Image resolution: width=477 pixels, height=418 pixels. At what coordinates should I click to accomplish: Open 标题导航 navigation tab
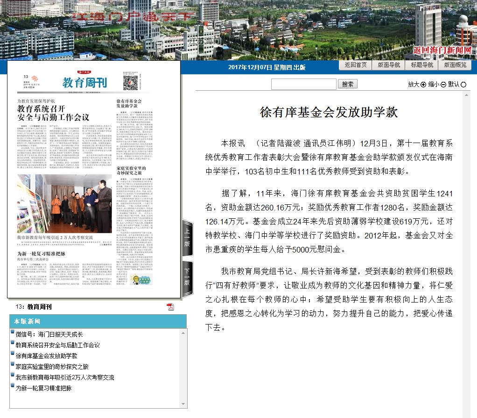pyautogui.click(x=422, y=65)
